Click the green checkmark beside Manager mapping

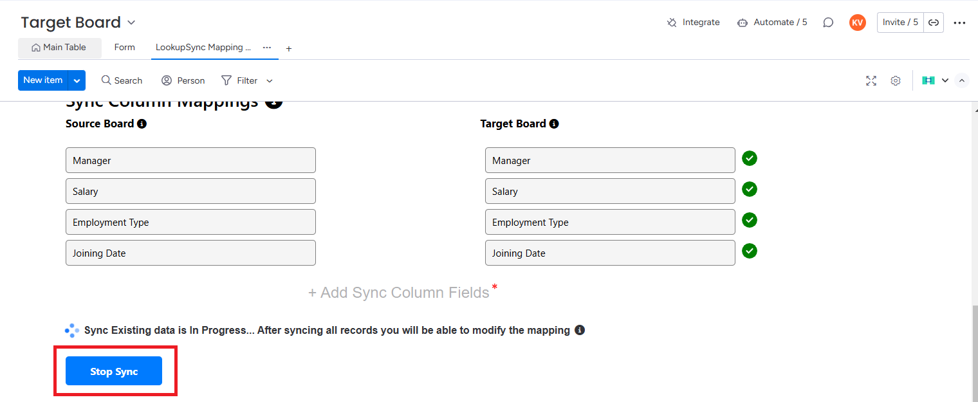[x=749, y=158]
